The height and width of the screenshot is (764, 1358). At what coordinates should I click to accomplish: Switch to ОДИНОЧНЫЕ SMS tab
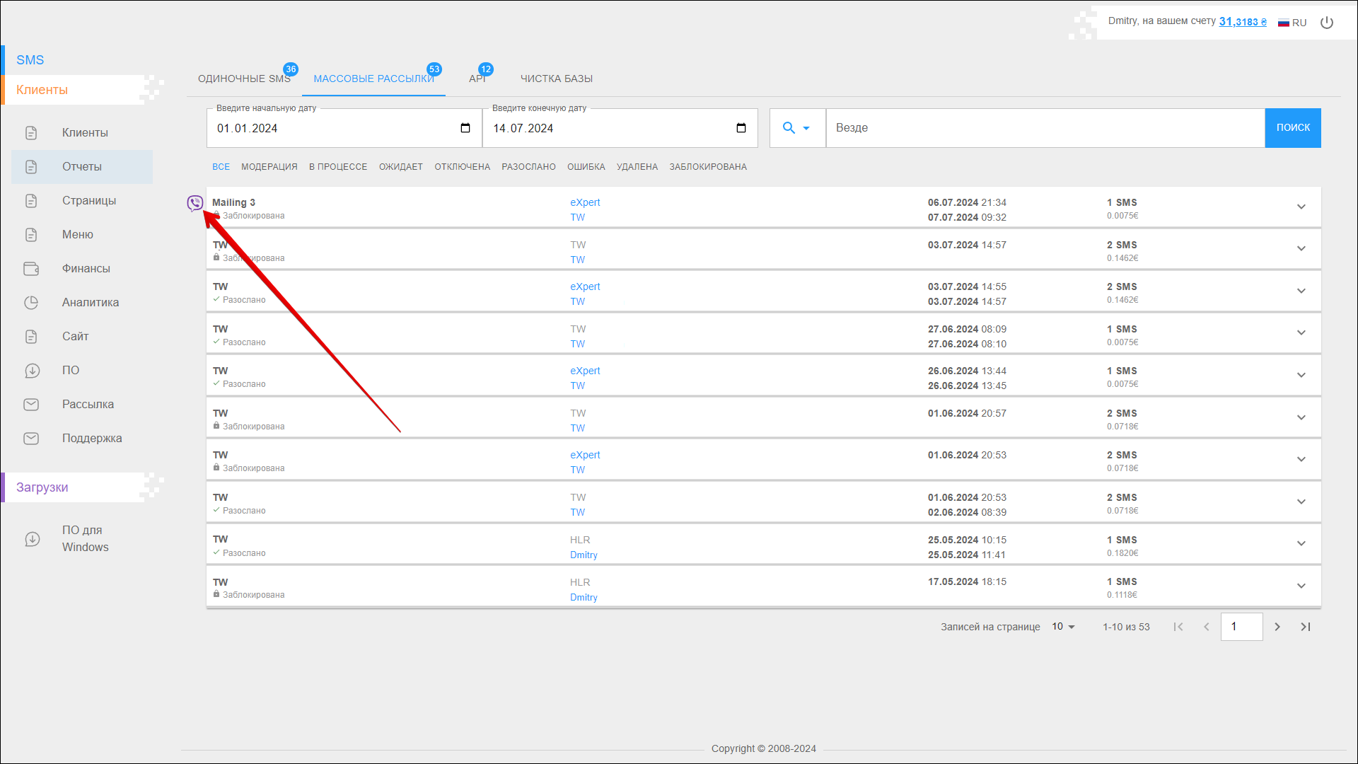(x=244, y=79)
